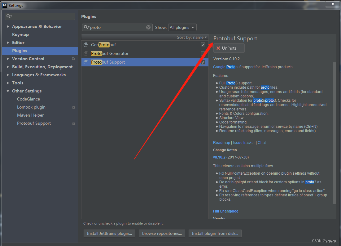
Task: Select the GenProtobuf row in plugin list
Action: click(x=145, y=45)
